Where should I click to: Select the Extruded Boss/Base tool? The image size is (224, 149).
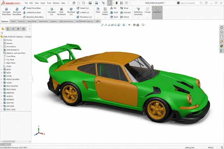pyautogui.click(x=7, y=12)
